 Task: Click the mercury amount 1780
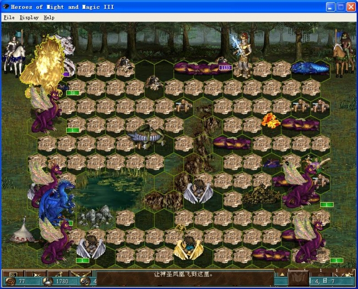click(x=62, y=281)
